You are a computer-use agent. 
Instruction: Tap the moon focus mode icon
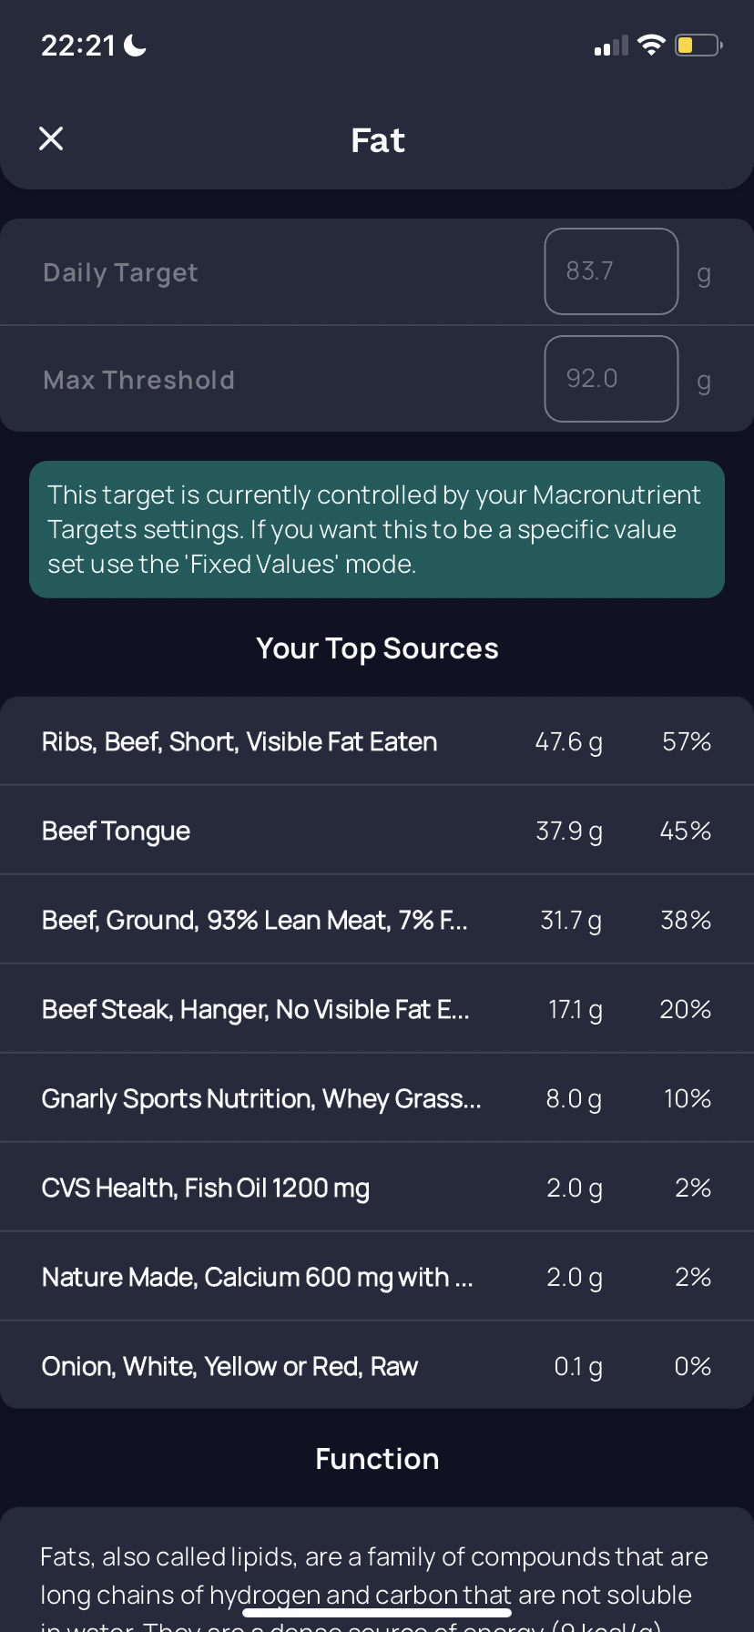tap(135, 45)
